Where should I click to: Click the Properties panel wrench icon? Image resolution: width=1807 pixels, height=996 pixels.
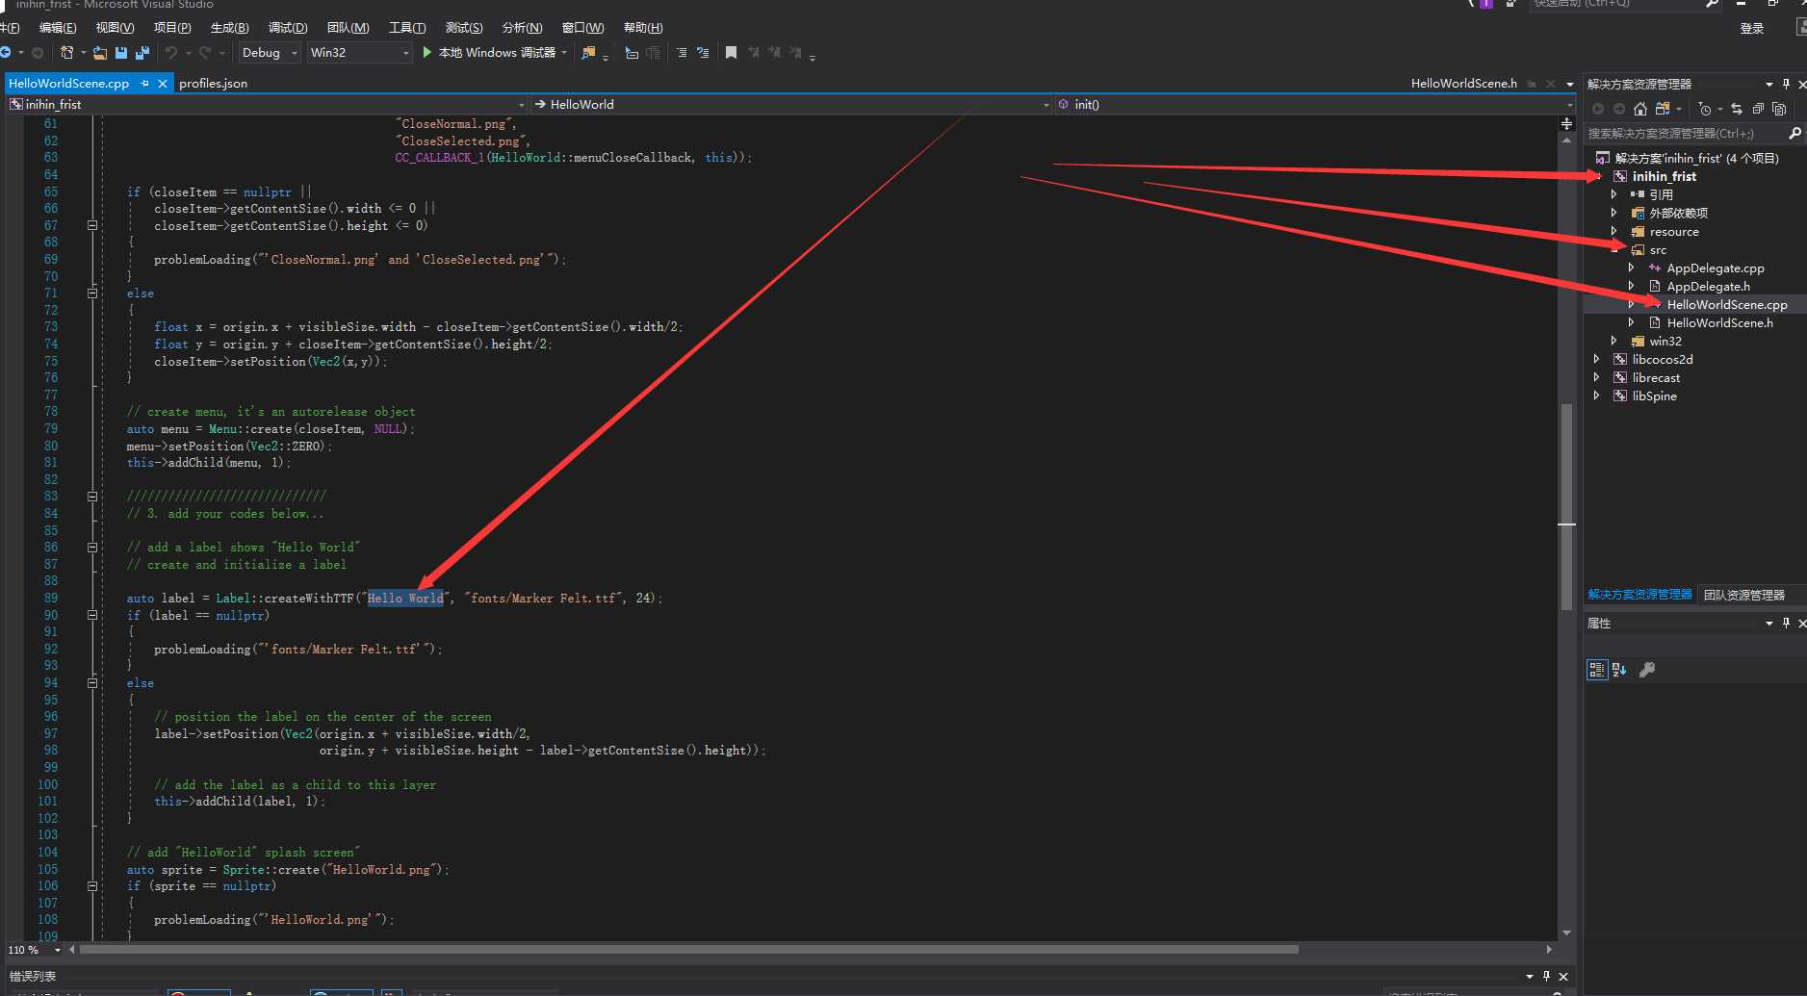(x=1647, y=670)
